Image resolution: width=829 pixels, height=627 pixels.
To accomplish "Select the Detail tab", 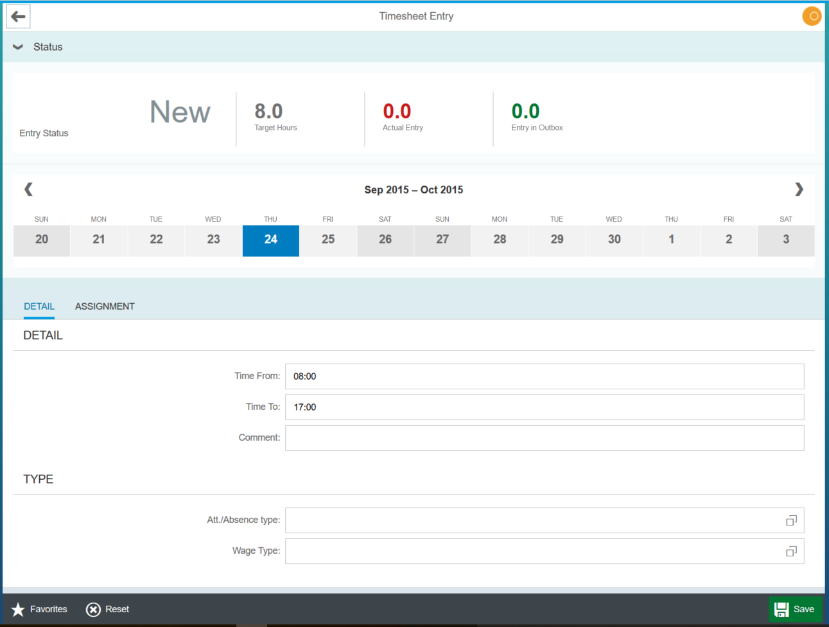I will (39, 306).
